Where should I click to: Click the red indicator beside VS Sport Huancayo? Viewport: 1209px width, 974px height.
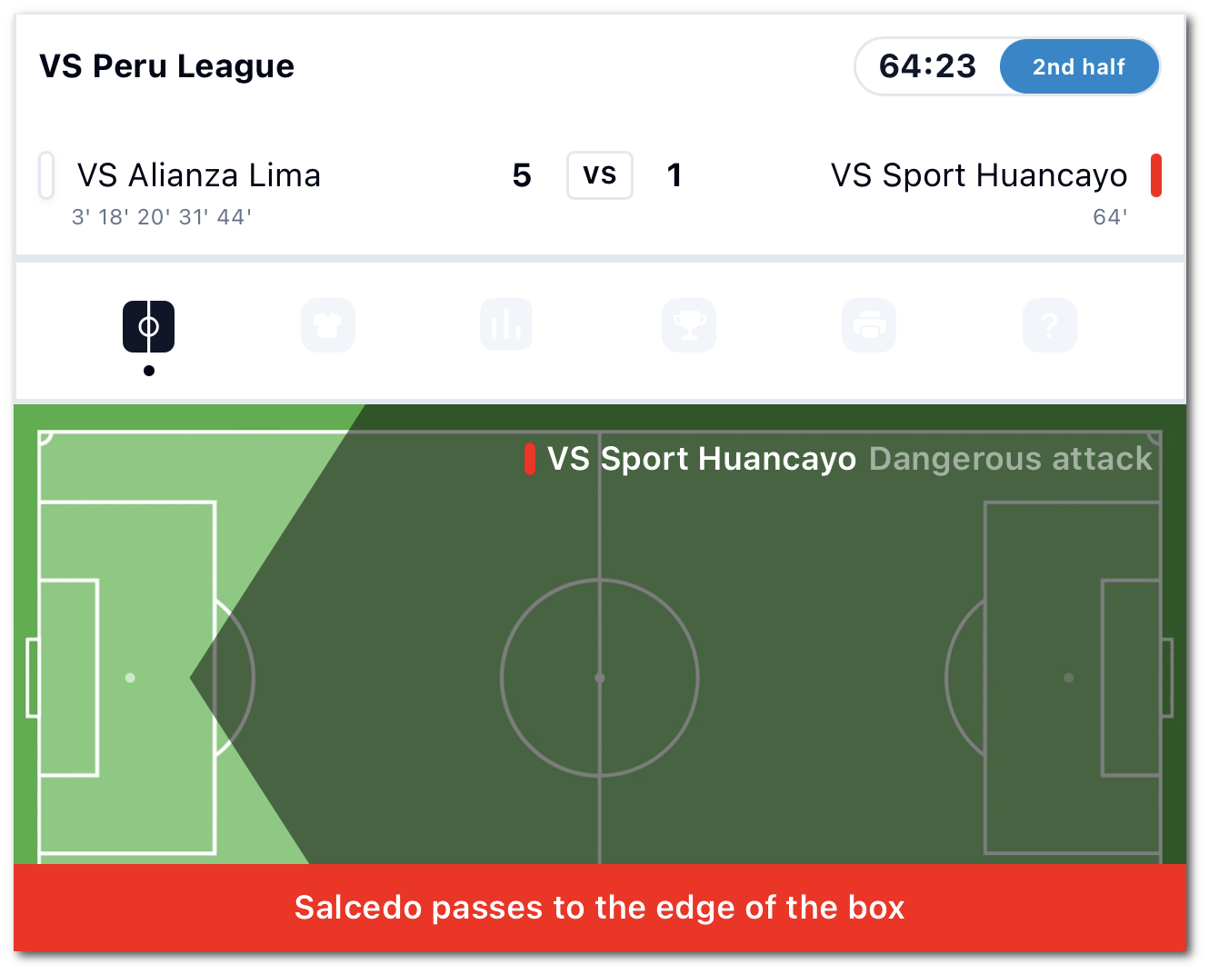(1156, 175)
